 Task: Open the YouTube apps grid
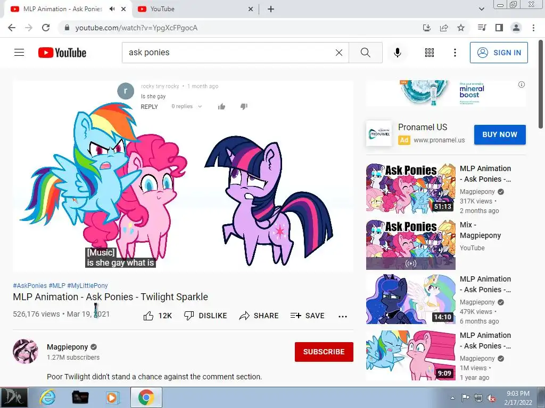[x=430, y=53]
